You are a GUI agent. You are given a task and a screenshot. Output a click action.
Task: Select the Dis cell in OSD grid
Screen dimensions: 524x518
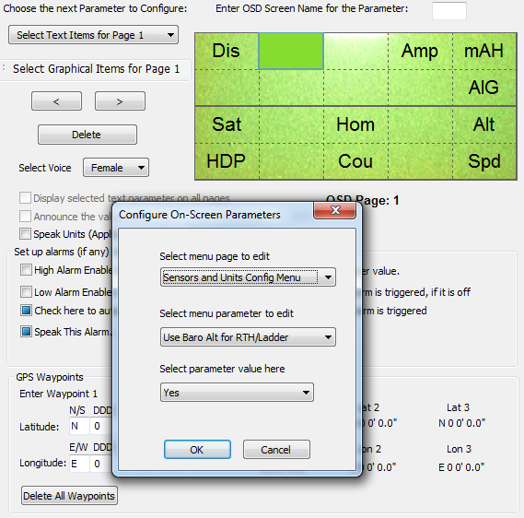click(227, 52)
